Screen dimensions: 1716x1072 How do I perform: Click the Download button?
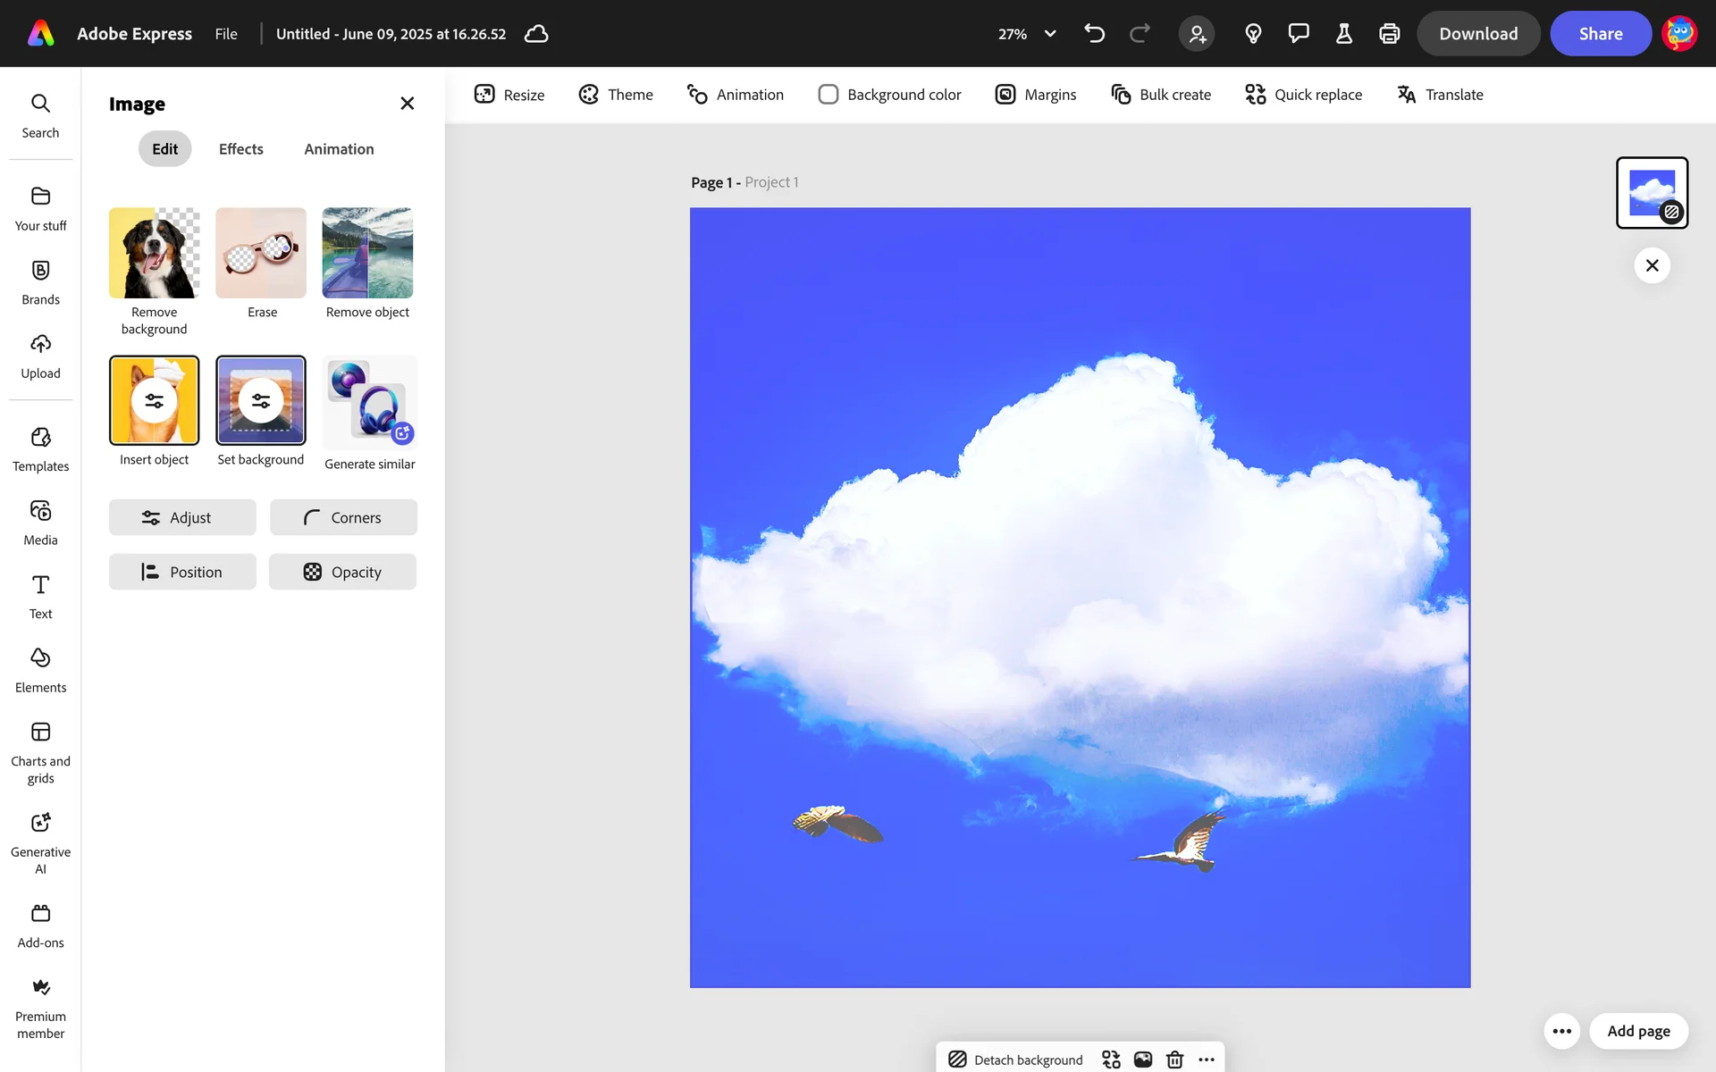tap(1477, 34)
